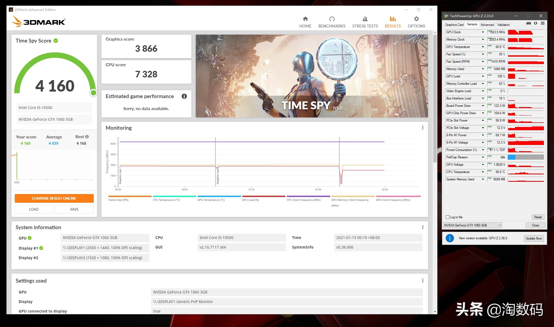
Task: Click the CPU score value 7 328
Action: point(146,74)
